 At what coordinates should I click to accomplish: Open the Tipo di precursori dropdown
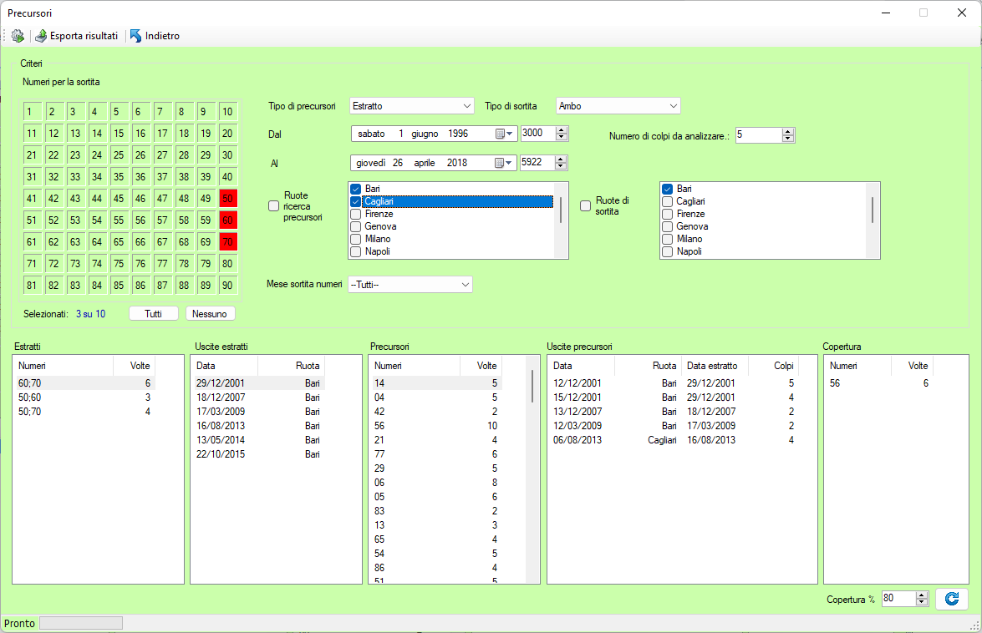point(411,106)
